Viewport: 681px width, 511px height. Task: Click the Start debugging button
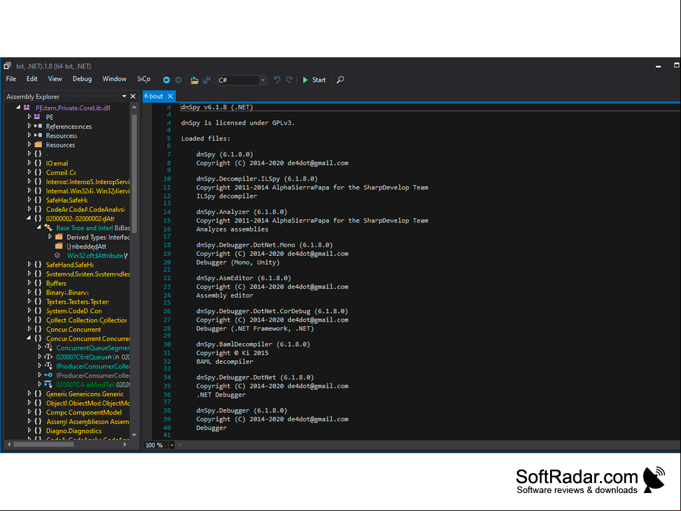(x=314, y=80)
